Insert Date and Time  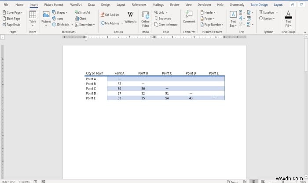point(249,19)
